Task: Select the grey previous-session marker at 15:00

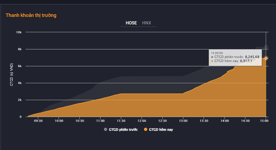Action: [266, 47]
